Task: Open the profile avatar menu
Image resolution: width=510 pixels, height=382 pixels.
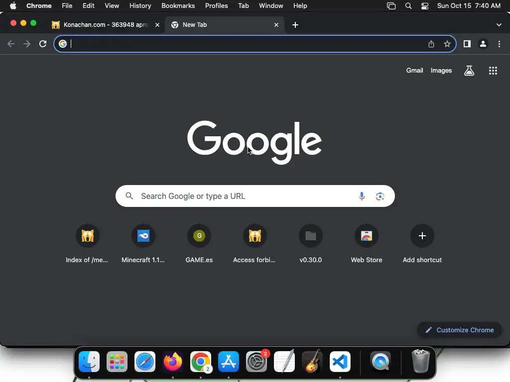Action: (483, 44)
